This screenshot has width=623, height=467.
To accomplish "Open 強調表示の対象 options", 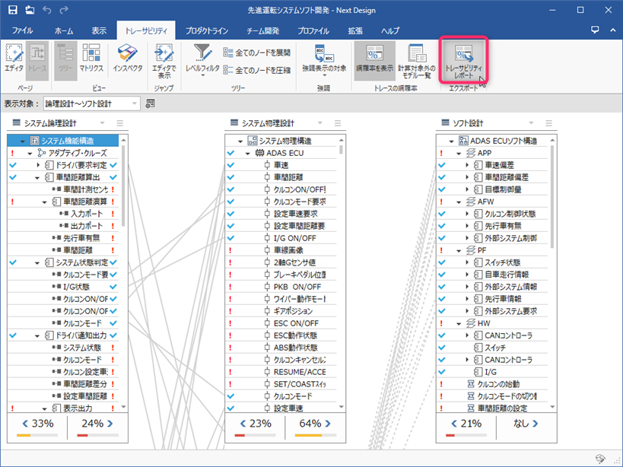I will (324, 60).
